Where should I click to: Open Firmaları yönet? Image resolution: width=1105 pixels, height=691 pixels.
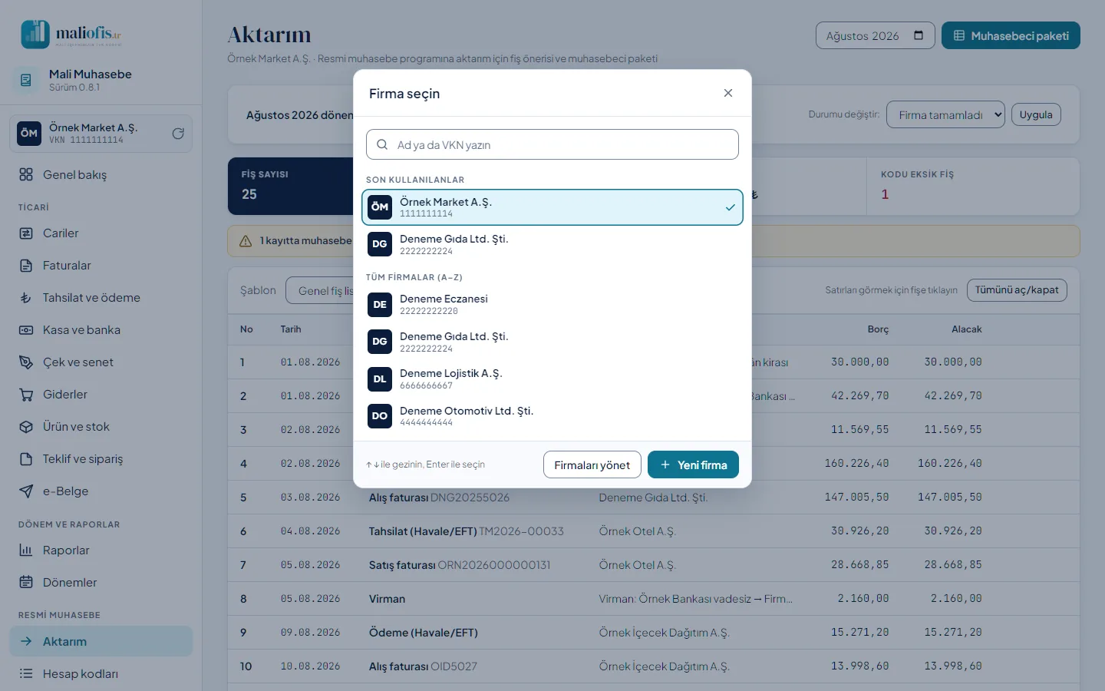(592, 465)
